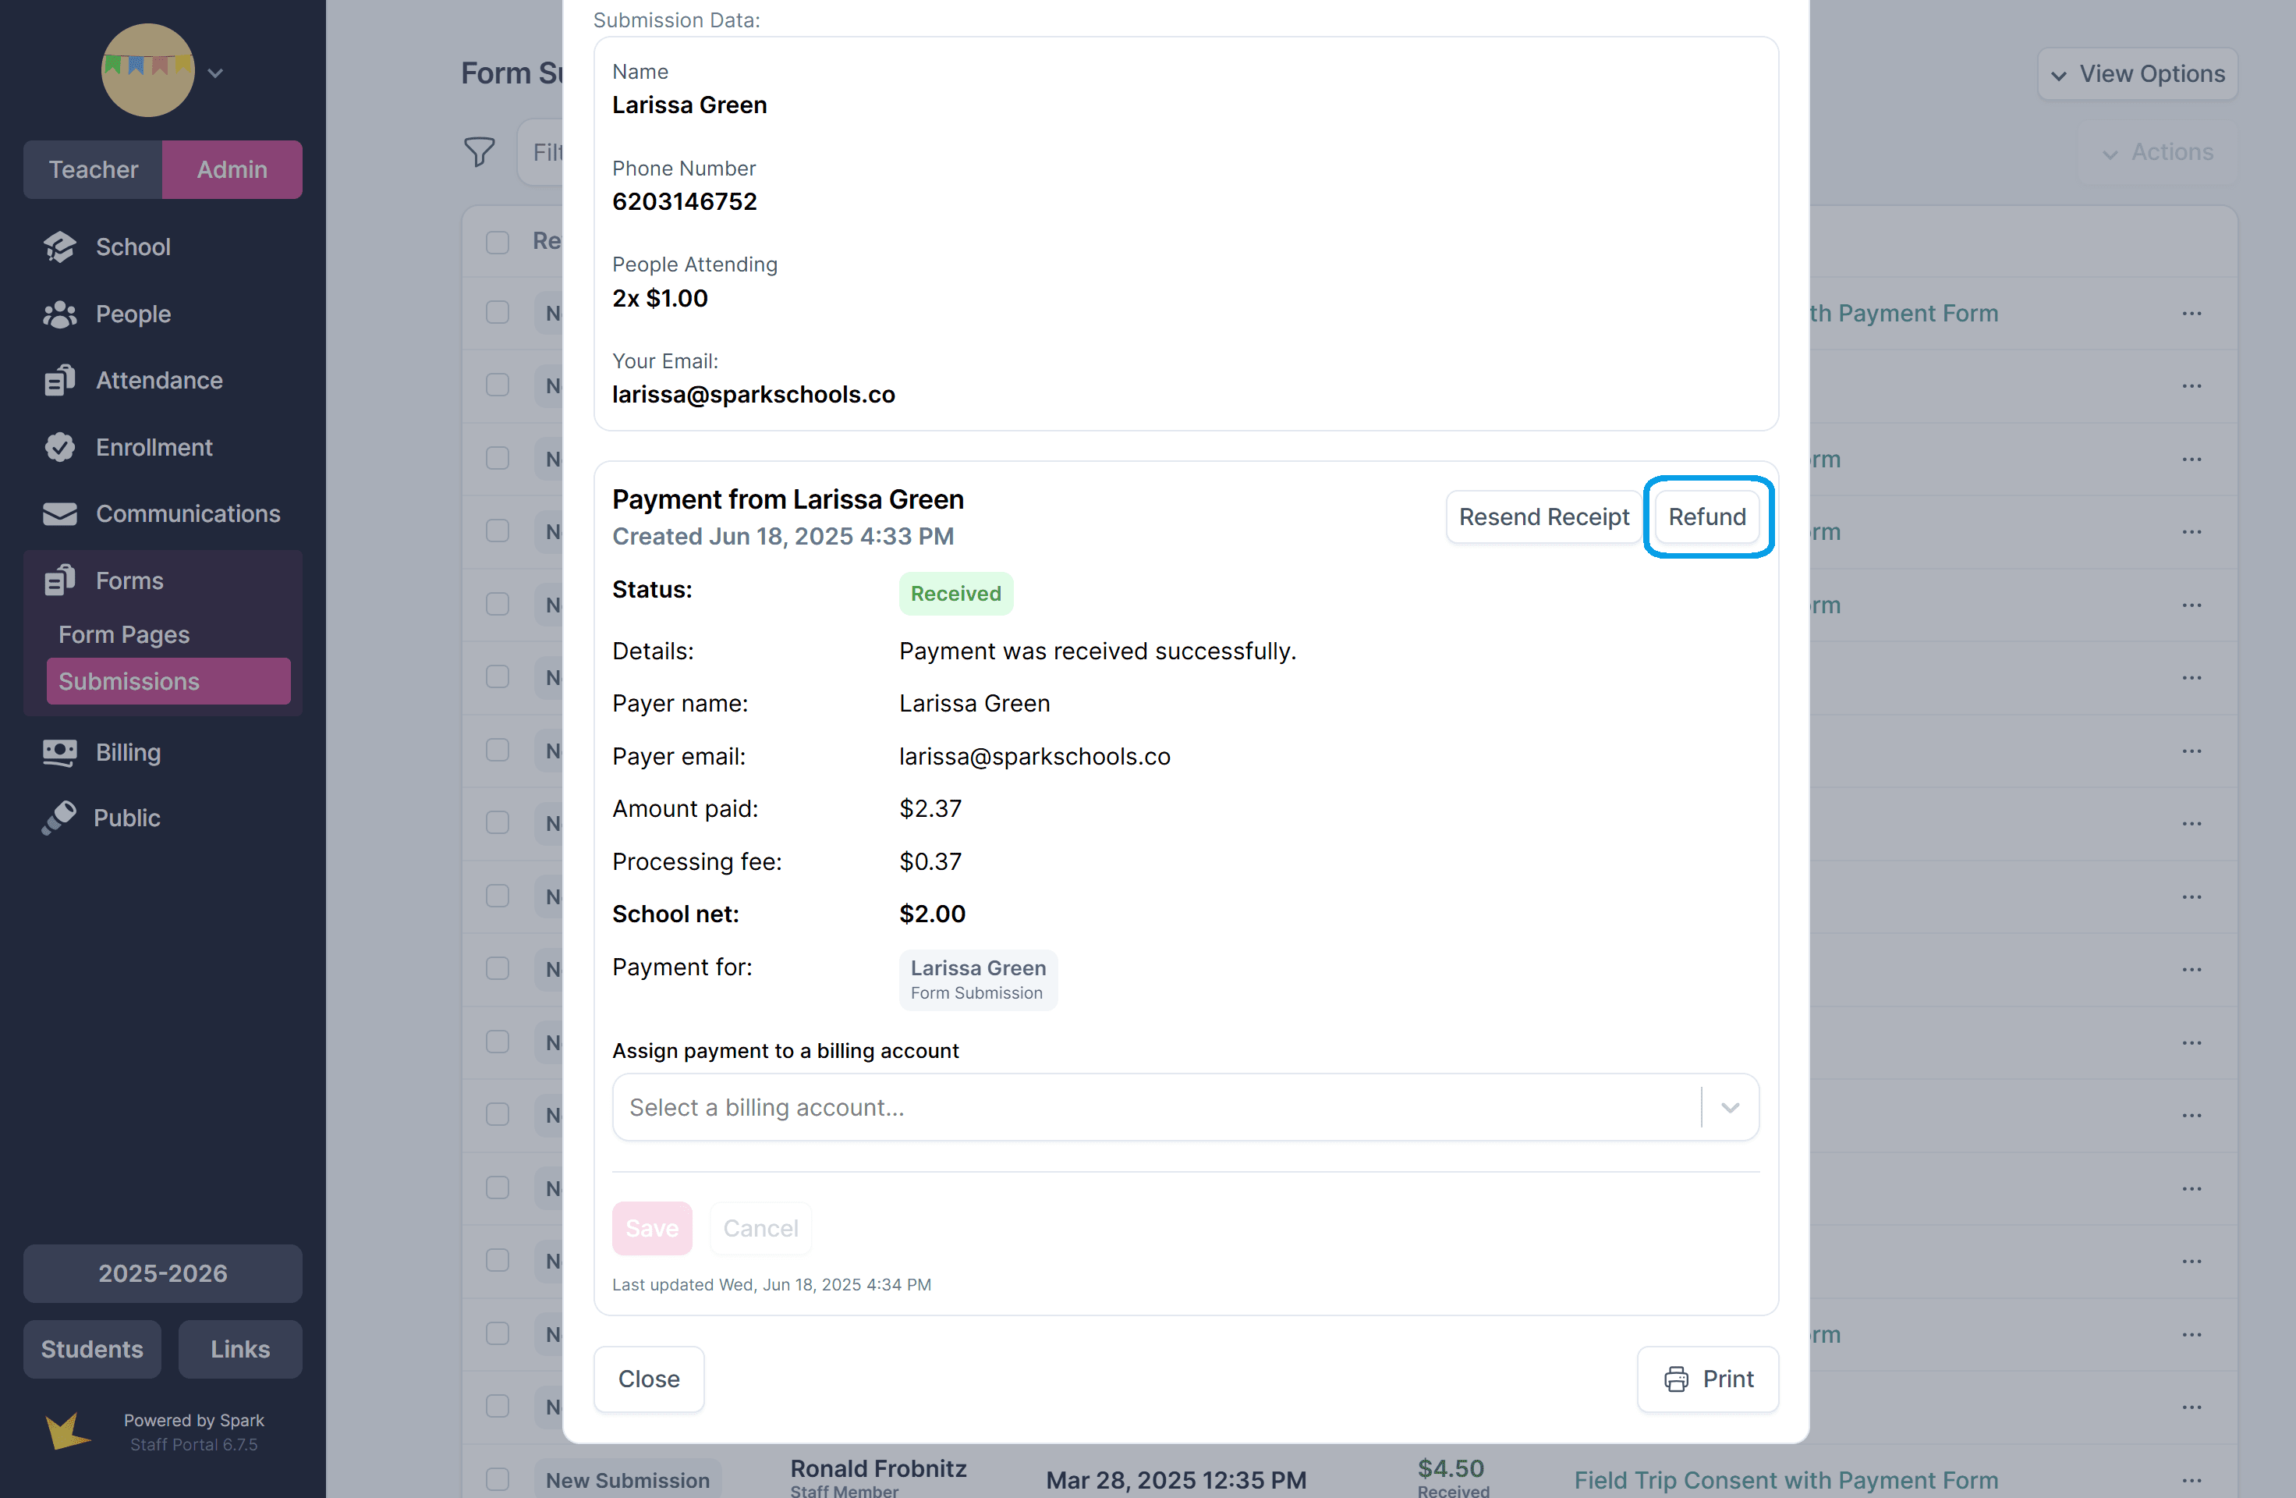Click the filter funnel icon
Screen dimensions: 2296x1498
point(480,152)
